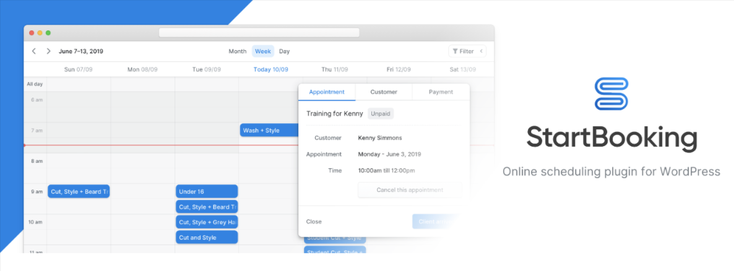Image resolution: width=734 pixels, height=271 pixels.
Task: Open the Under 16 appointment
Action: point(207,191)
